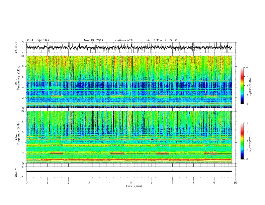Screen dimensions: 265x205
Task: Click the time axis tick label "1"
Action: 47,183
